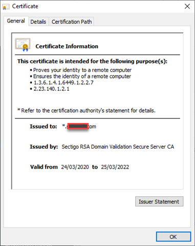Switch to the Details tab
Image resolution: width=195 pixels, height=246 pixels.
click(38, 22)
